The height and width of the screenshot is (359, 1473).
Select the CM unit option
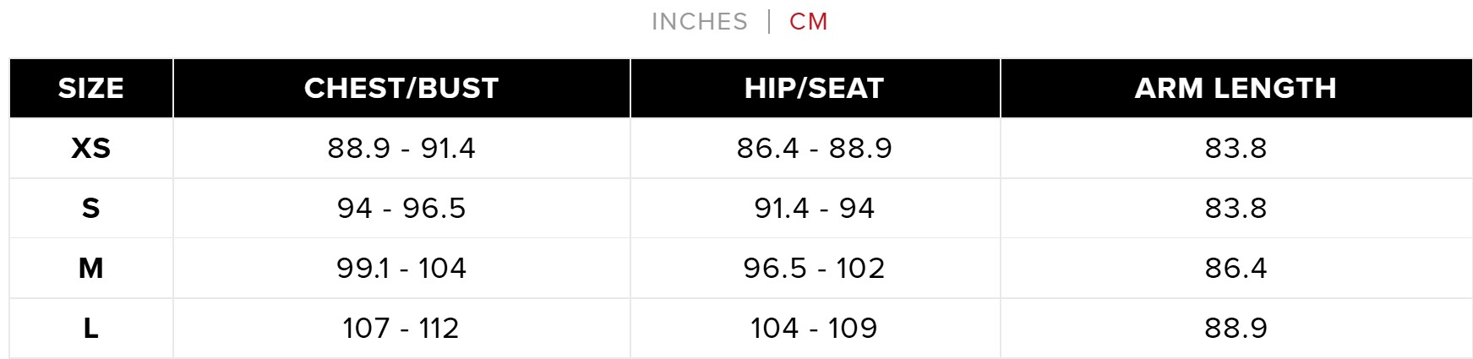[x=808, y=21]
